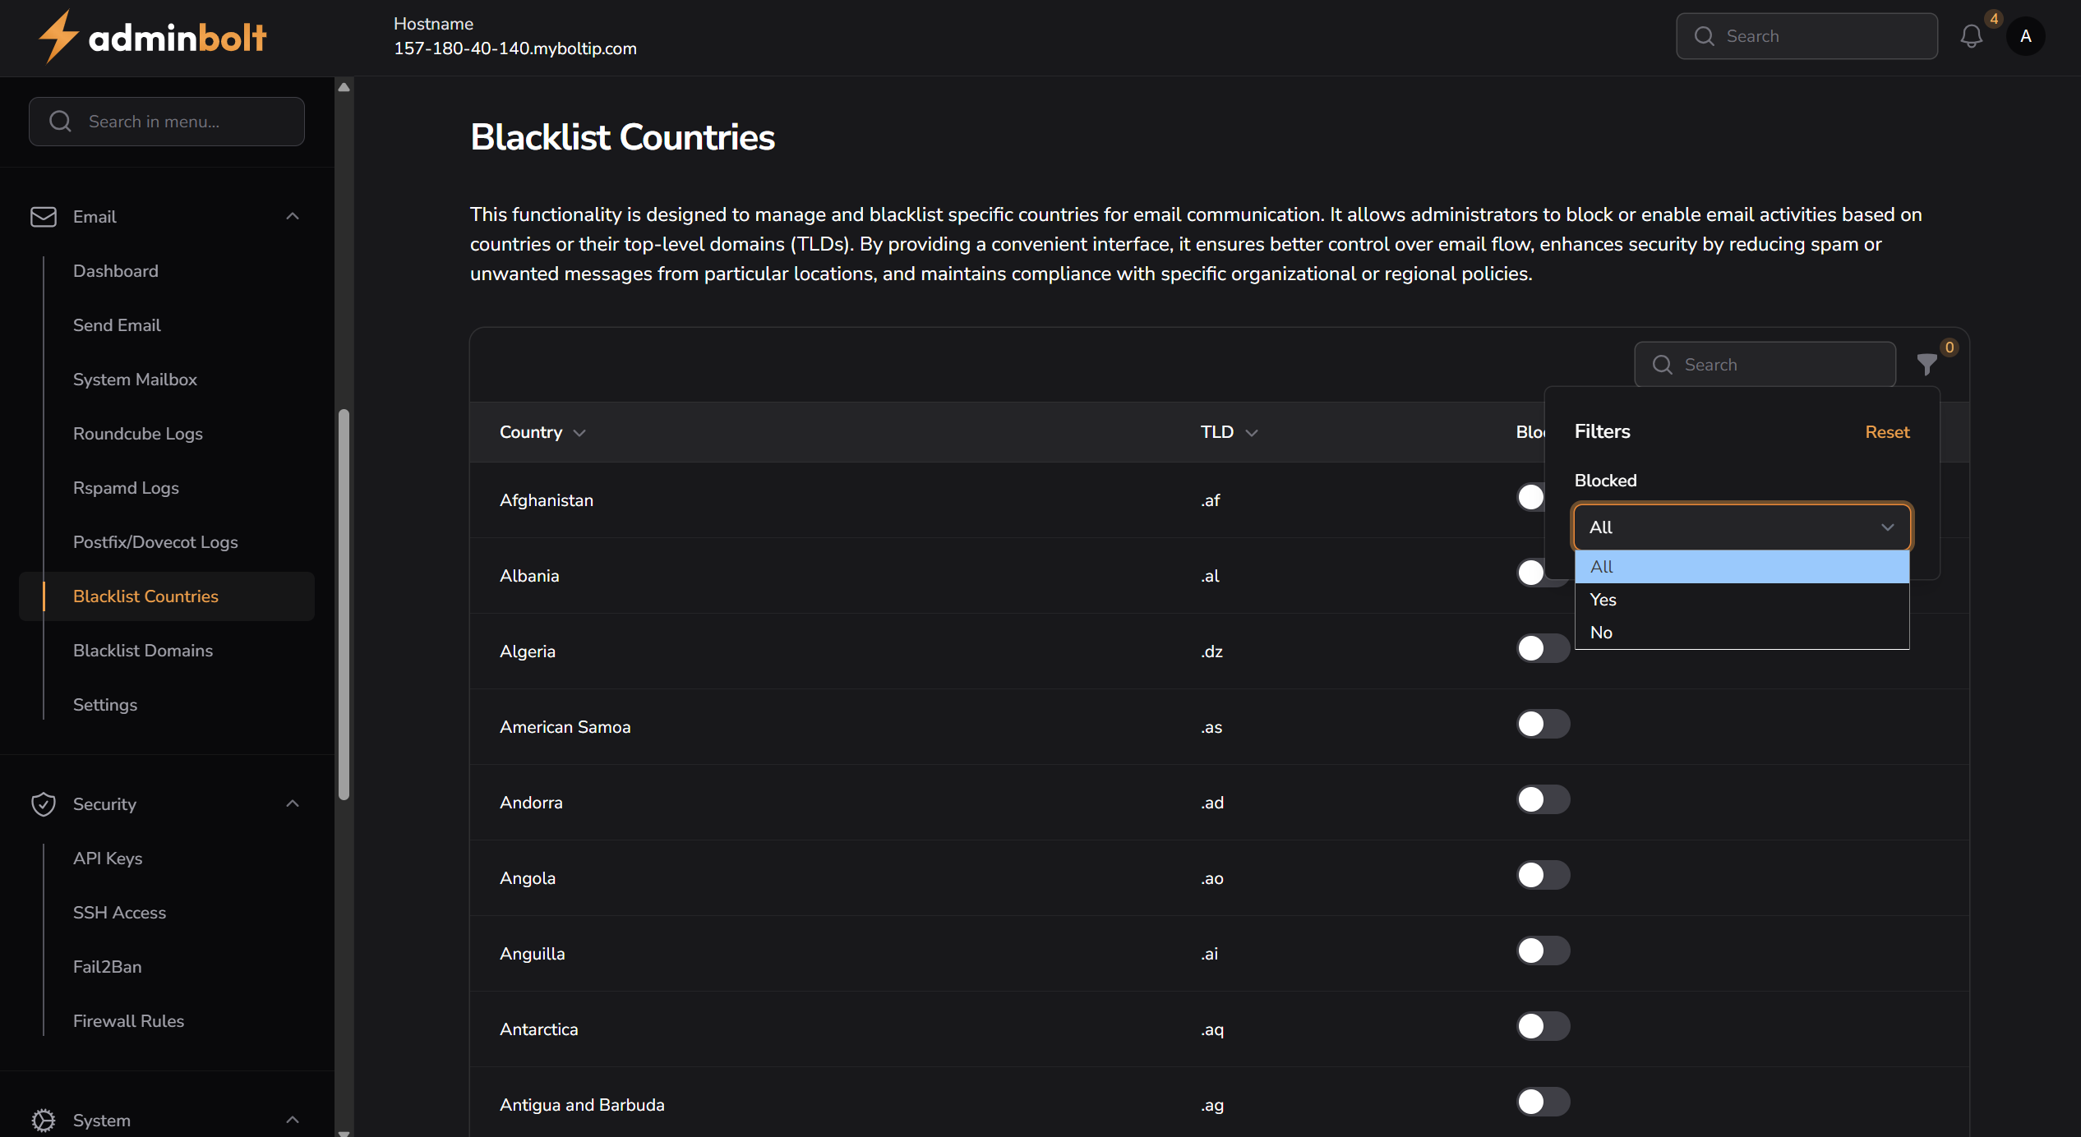Click the search magnifier above the country table

tap(1663, 365)
